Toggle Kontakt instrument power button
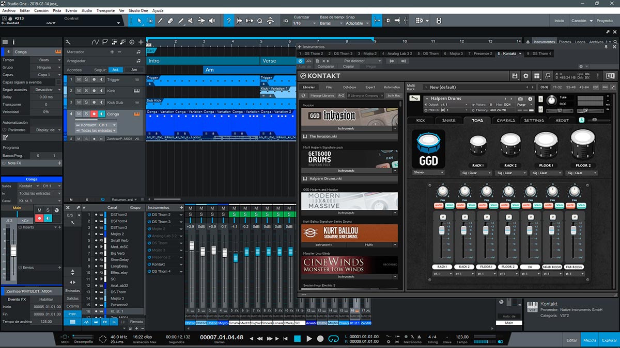The width and height of the screenshot is (620, 348). (x=301, y=60)
